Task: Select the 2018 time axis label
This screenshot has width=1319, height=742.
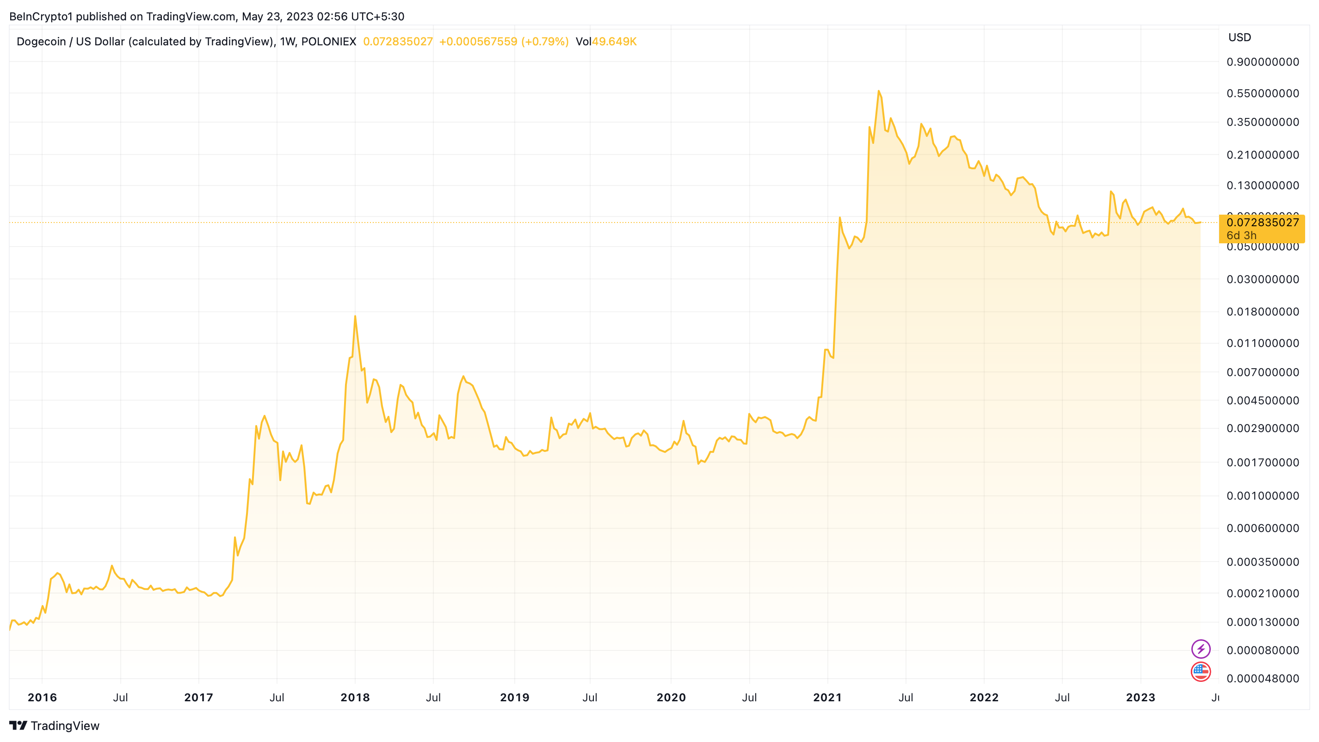Action: click(x=355, y=697)
